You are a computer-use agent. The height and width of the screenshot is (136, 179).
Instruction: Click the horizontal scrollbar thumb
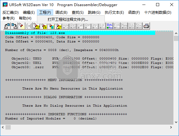click(8, 127)
